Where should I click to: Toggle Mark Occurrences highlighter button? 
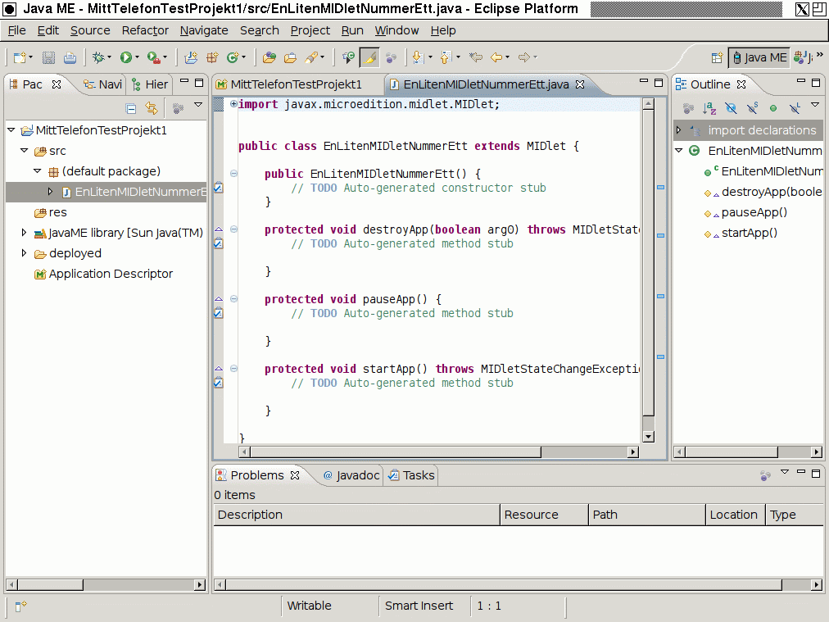(369, 57)
